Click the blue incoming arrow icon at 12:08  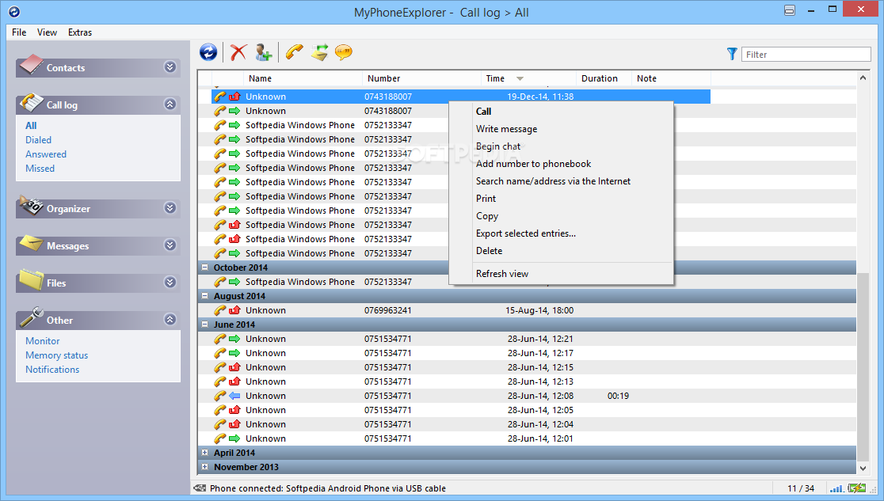tap(234, 396)
